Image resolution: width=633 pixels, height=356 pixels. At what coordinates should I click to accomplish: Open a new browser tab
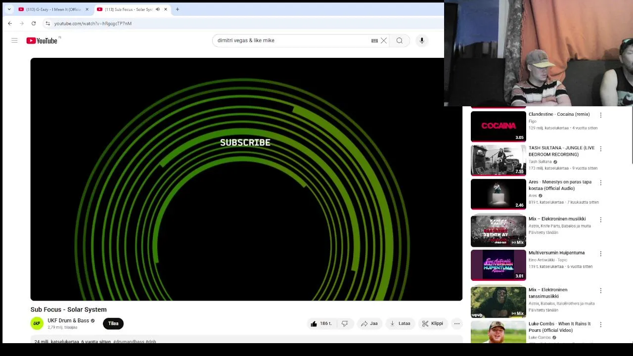(x=178, y=9)
